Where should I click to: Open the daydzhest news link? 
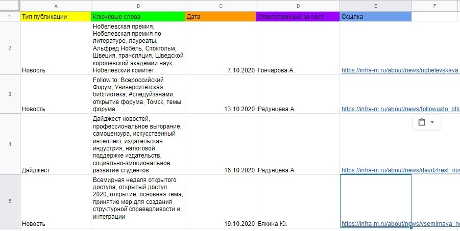[400, 170]
